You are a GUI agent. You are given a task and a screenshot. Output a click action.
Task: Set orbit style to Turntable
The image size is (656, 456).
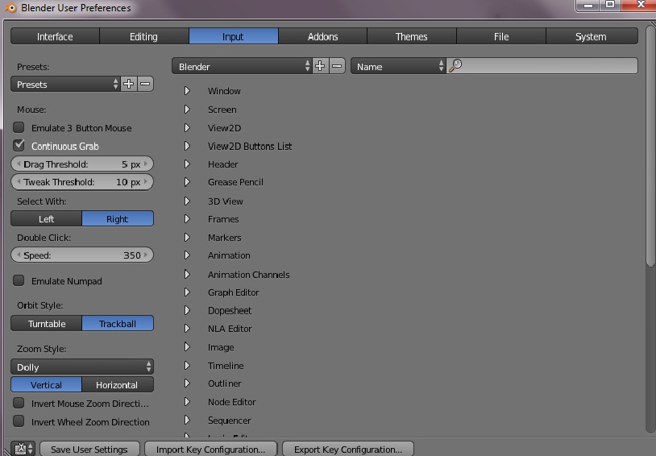point(47,323)
